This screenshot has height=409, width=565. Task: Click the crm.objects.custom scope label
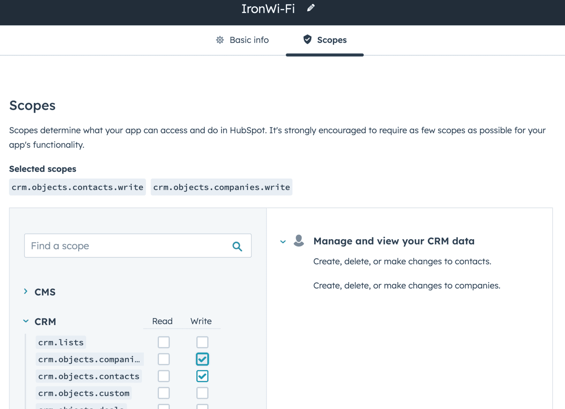click(x=84, y=393)
